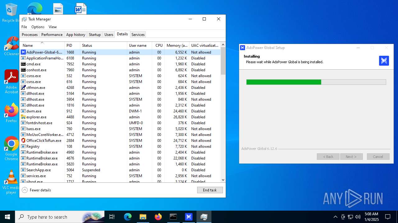Switch to the App history tab
This screenshot has width=398, height=223.
coord(76,35)
